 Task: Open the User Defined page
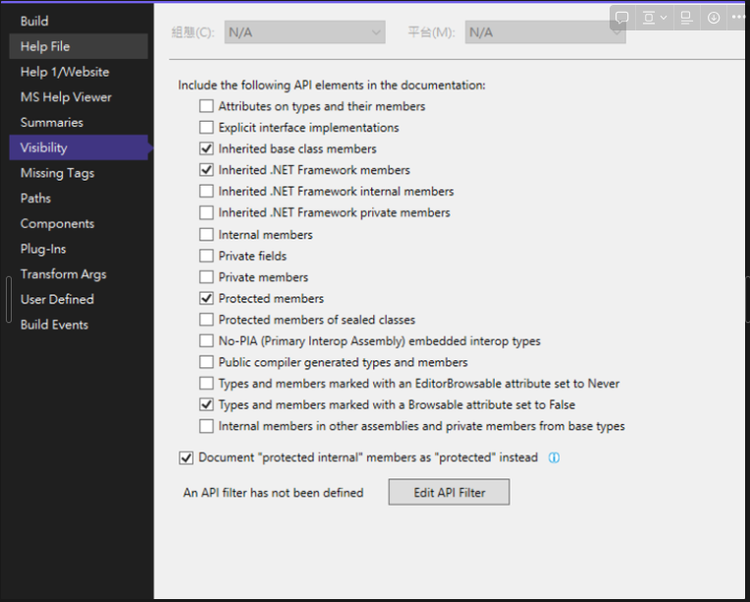[x=79, y=300]
